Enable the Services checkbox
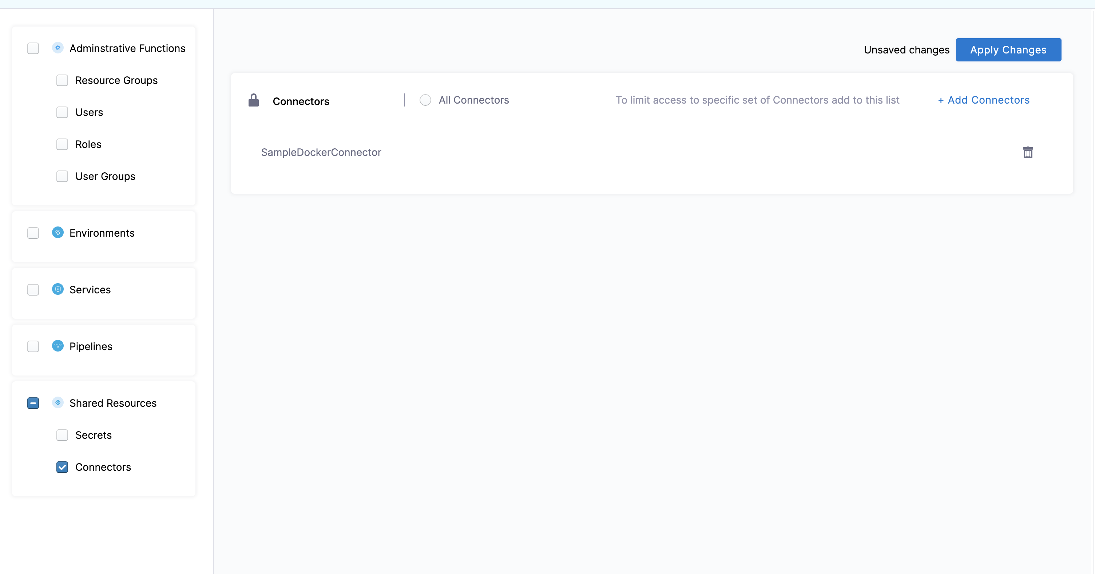This screenshot has width=1095, height=574. pos(33,290)
